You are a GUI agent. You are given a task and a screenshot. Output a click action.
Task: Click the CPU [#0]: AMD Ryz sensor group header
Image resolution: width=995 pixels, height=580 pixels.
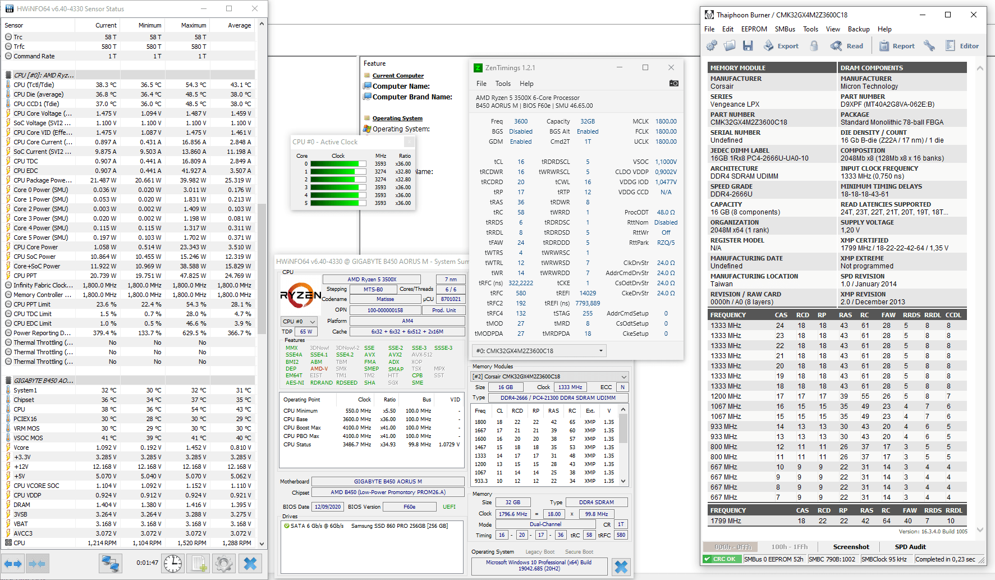tap(129, 75)
